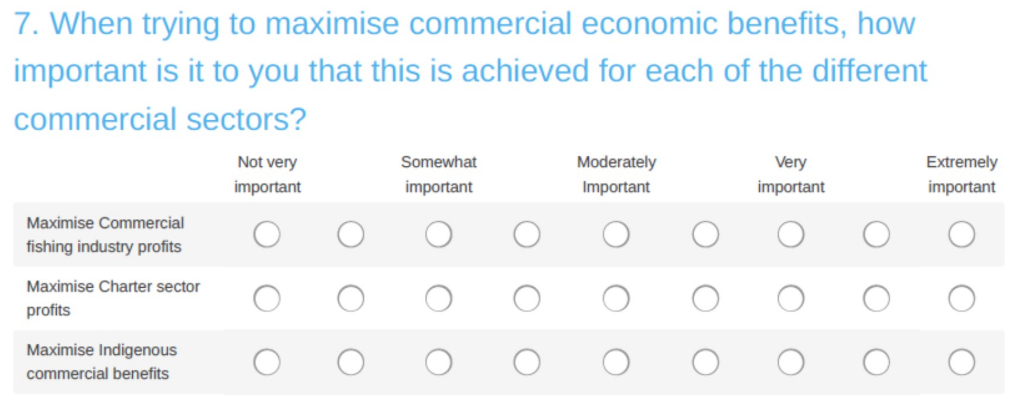Select 'Not very important' for Commercial fishing industry profits
The image size is (1025, 408).
point(267,234)
